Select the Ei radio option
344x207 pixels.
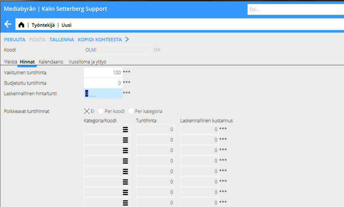click(x=87, y=111)
